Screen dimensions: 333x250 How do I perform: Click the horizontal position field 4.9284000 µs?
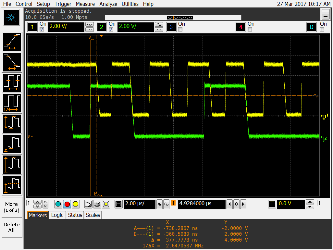pos(201,204)
